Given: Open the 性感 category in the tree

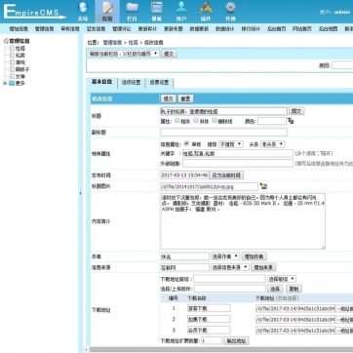Looking at the screenshot, I should (20, 49).
